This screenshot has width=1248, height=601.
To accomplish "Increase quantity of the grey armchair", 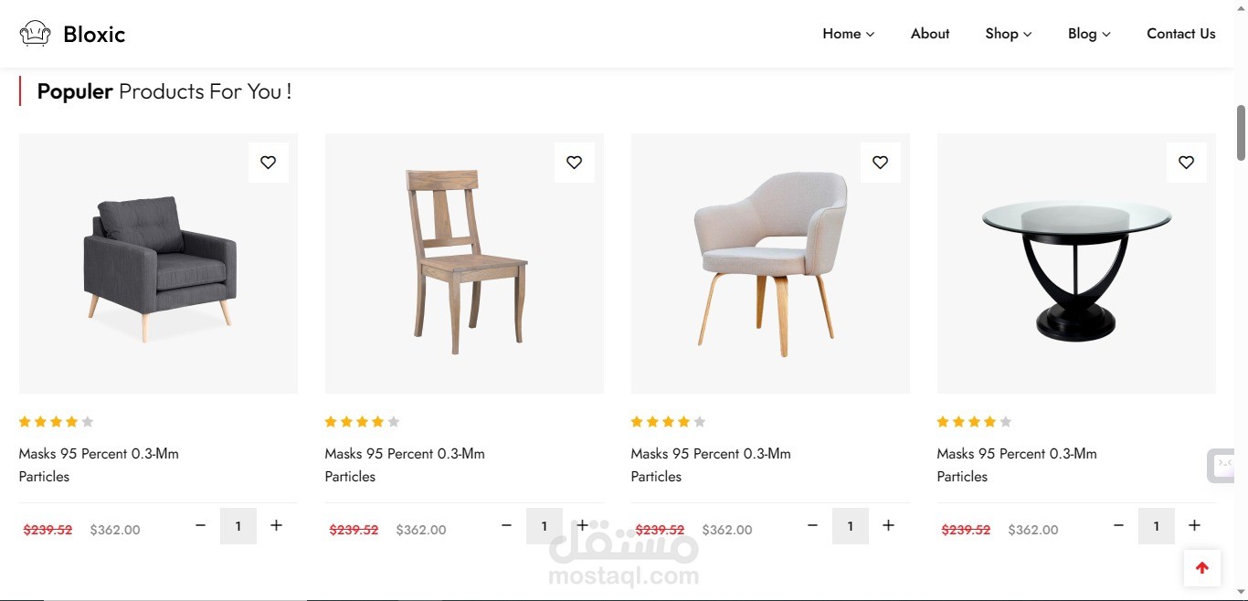I will 276,525.
